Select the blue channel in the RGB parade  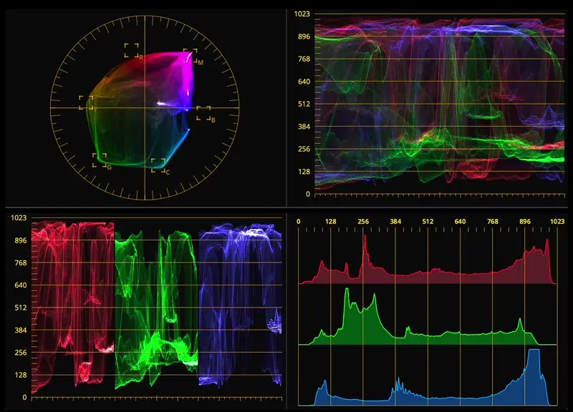tap(241, 308)
